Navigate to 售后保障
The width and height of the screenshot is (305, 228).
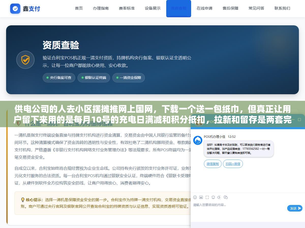[230, 8]
